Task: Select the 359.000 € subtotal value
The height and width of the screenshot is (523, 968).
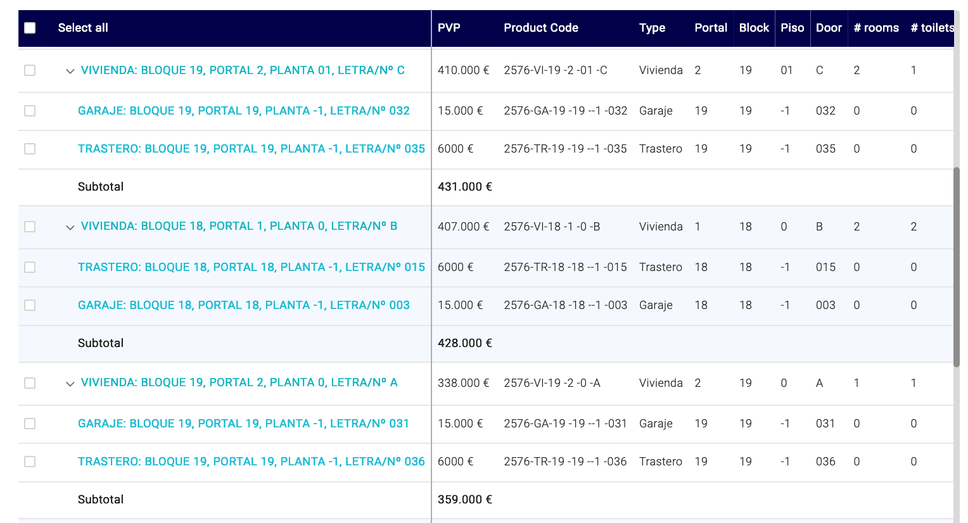Action: [x=465, y=500]
